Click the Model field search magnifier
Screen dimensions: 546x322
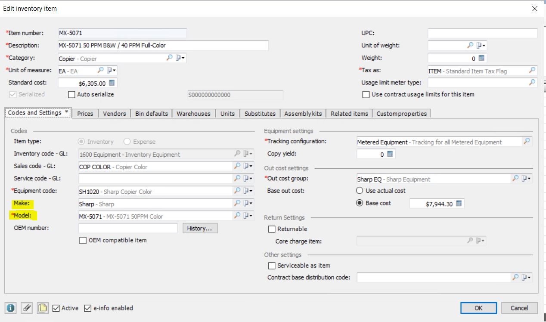pyautogui.click(x=237, y=216)
